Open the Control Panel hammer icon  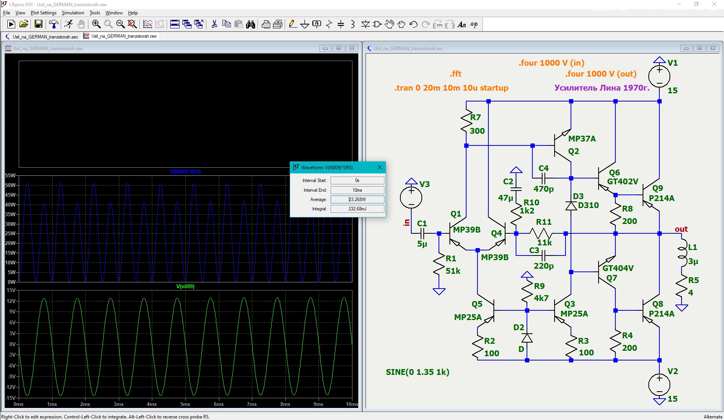coord(54,24)
